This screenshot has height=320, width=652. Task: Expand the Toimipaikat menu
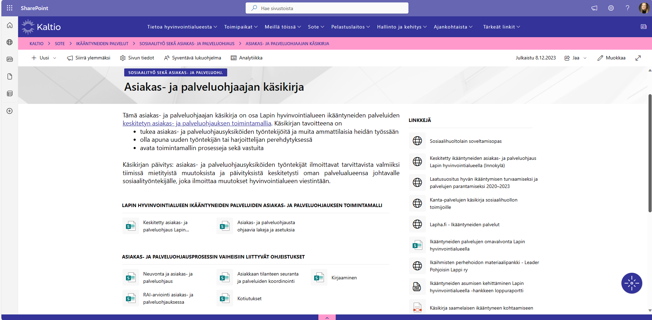tap(241, 27)
